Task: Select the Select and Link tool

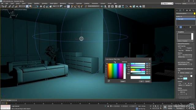Action: coord(9,6)
